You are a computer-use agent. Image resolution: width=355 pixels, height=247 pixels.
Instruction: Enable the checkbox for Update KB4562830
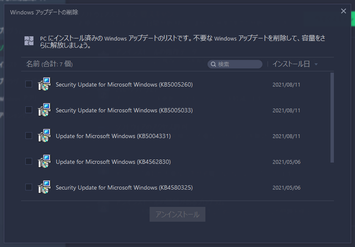pyautogui.click(x=29, y=161)
